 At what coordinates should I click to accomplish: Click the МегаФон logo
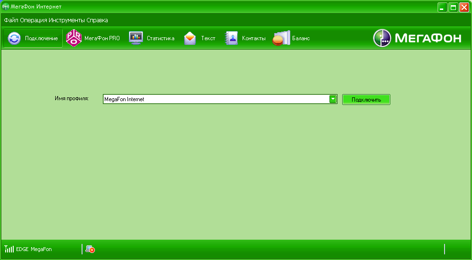pyautogui.click(x=417, y=38)
